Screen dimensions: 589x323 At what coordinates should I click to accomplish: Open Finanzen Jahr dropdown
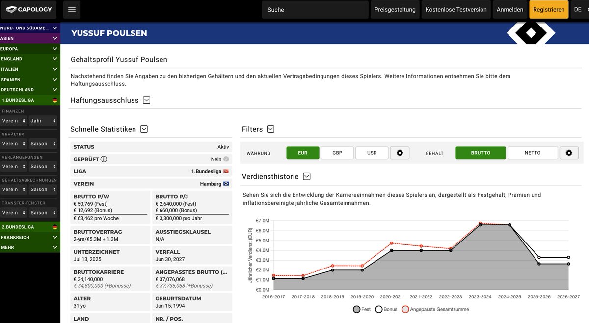pyautogui.click(x=44, y=121)
